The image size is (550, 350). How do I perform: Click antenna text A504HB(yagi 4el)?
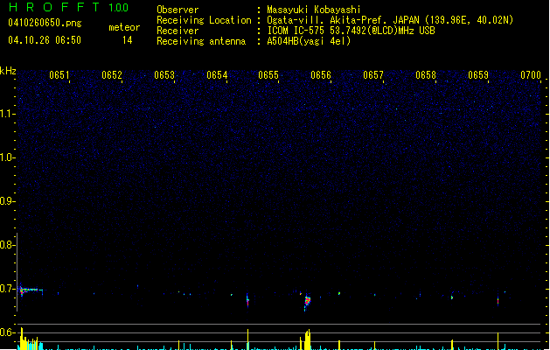(x=309, y=41)
